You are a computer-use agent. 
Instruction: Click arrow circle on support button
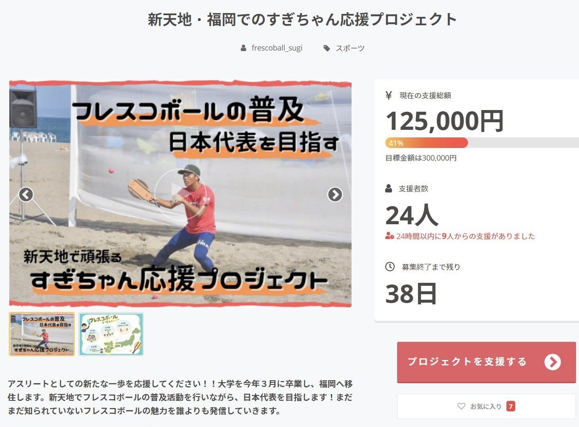(x=552, y=362)
